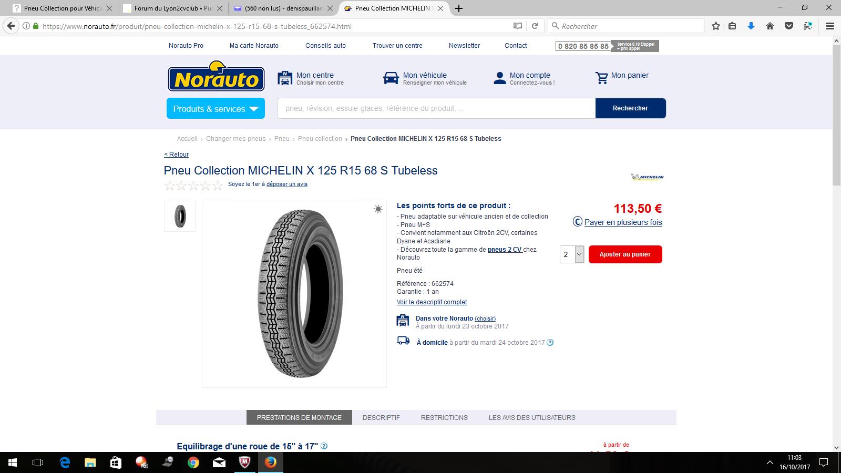Add the tire with Ajouter au panier

click(x=625, y=254)
